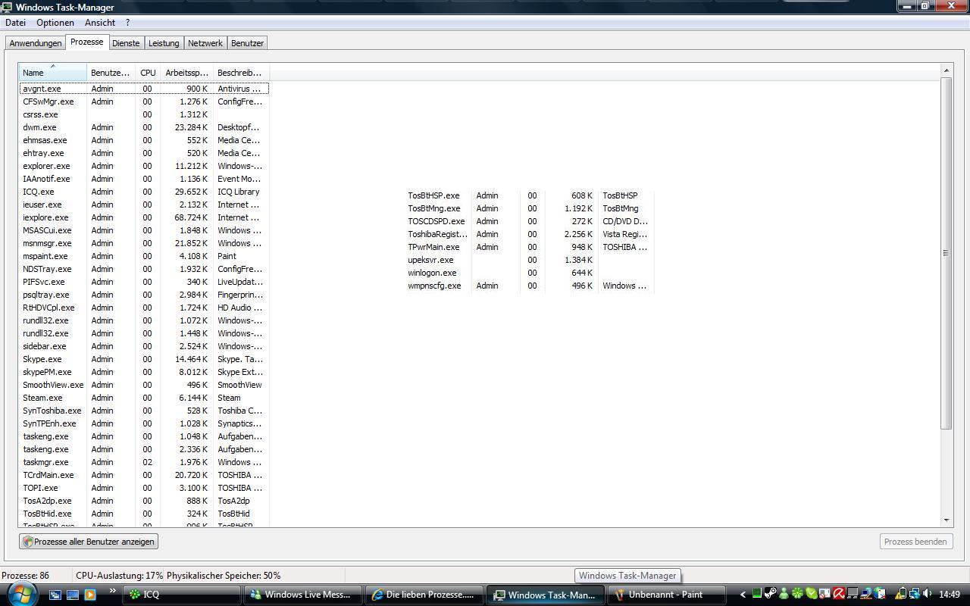Click the Avira red umbrella tray icon
This screenshot has height=606, width=970.
click(x=839, y=594)
